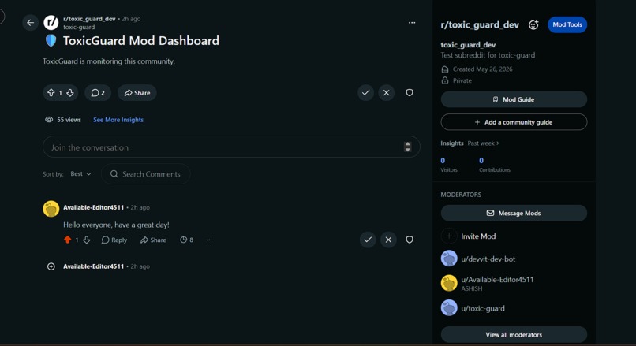
Task: Click the toxic-guard author name under subreddit
Action: pos(79,27)
